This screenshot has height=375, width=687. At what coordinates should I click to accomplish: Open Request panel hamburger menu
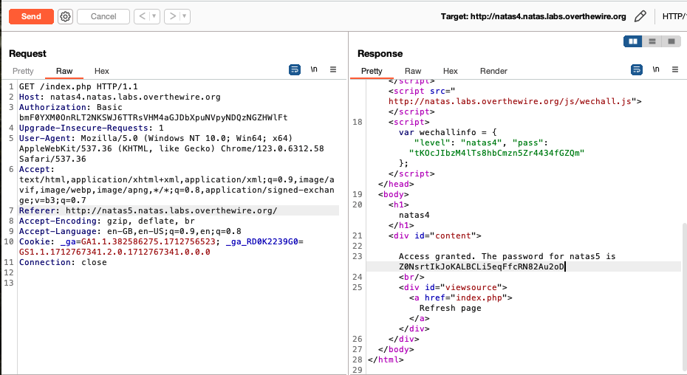pyautogui.click(x=333, y=69)
